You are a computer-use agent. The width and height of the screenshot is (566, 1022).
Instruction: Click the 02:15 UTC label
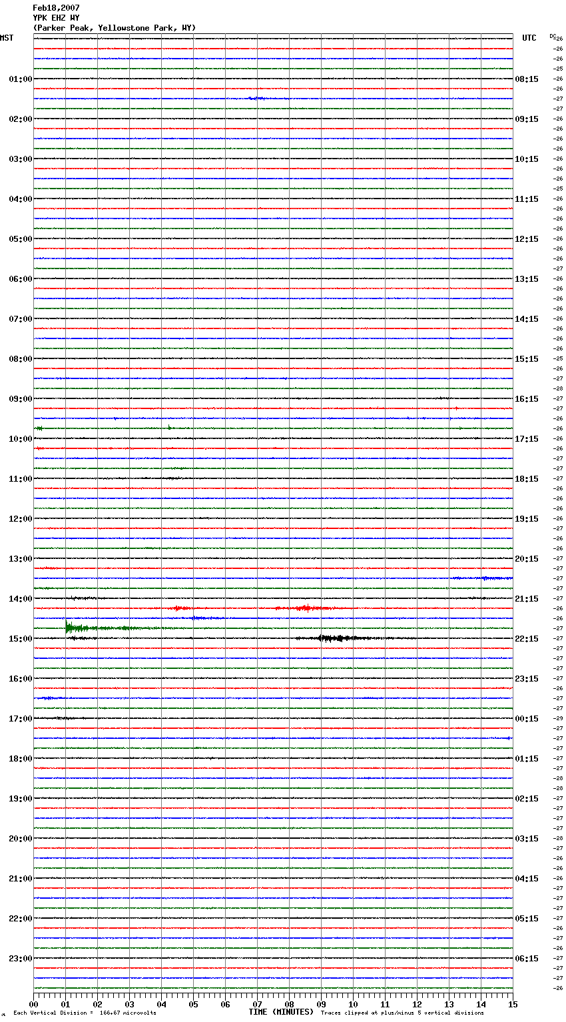[x=527, y=799]
